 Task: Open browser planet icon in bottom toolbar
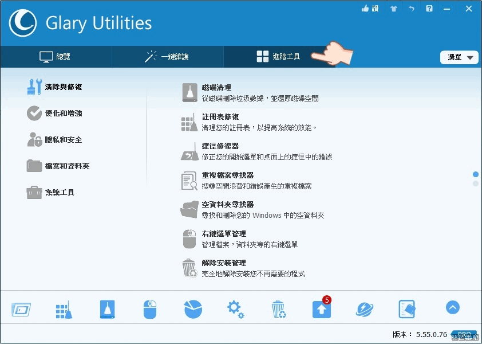(365, 309)
